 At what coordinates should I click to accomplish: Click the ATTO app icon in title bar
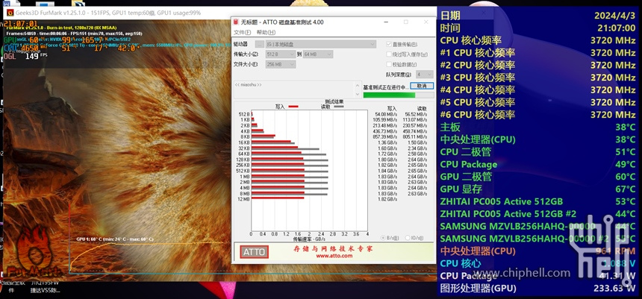click(236, 22)
